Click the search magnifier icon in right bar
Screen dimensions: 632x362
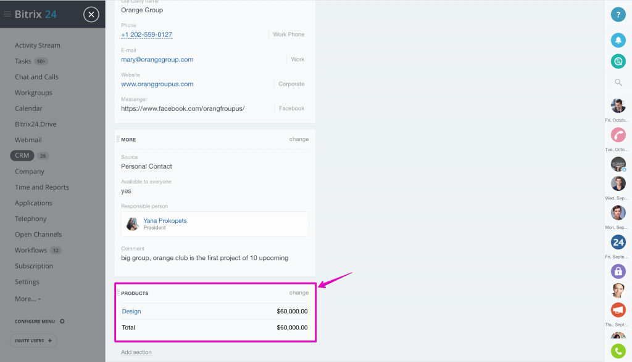pyautogui.click(x=618, y=82)
